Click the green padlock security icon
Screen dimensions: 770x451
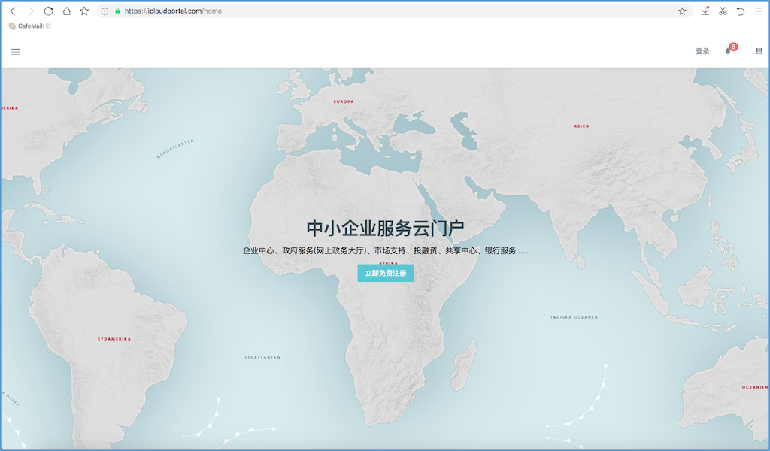[117, 11]
